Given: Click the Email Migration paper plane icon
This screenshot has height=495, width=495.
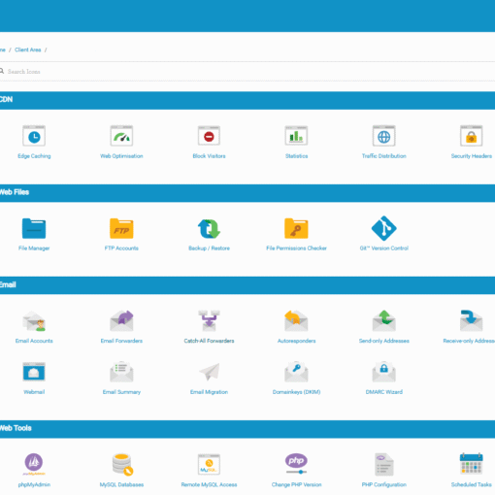Looking at the screenshot, I should [x=210, y=372].
